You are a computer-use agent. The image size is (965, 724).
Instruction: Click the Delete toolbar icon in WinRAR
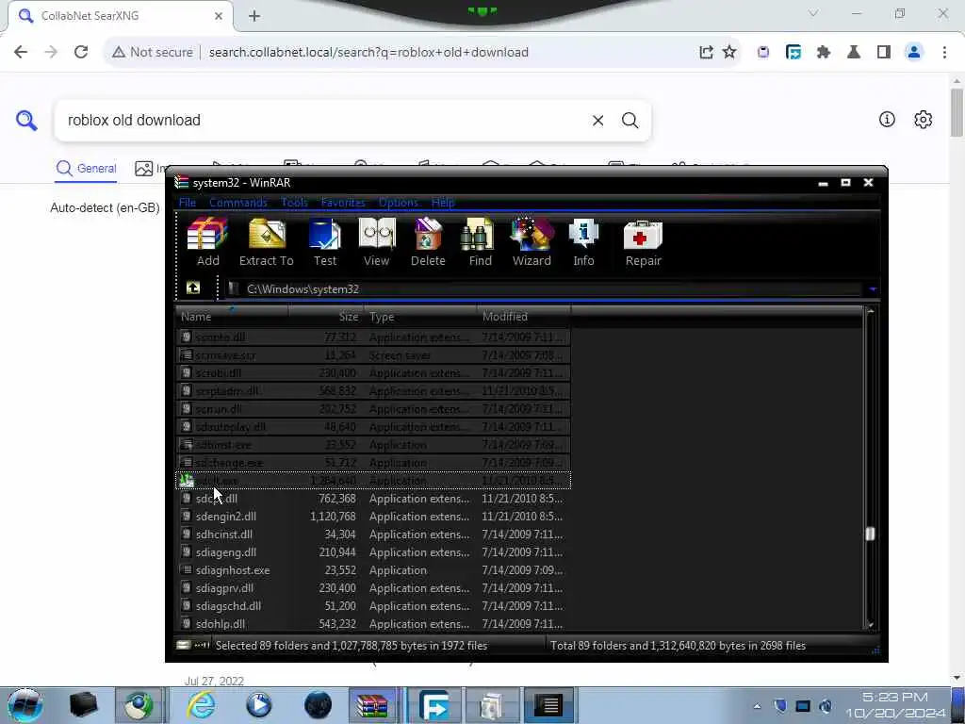coord(428,242)
